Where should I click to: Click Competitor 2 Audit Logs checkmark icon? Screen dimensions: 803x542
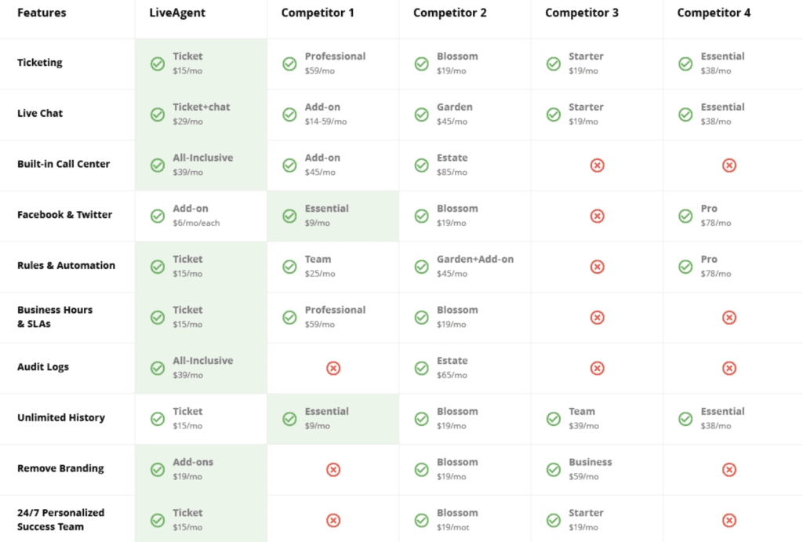[x=422, y=369]
